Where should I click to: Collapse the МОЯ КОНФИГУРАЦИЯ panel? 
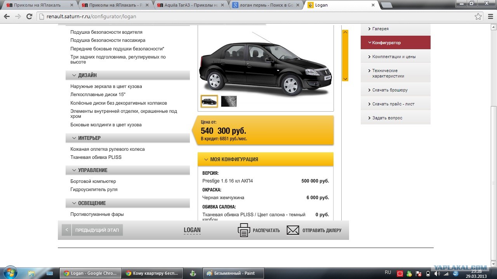pos(266,159)
